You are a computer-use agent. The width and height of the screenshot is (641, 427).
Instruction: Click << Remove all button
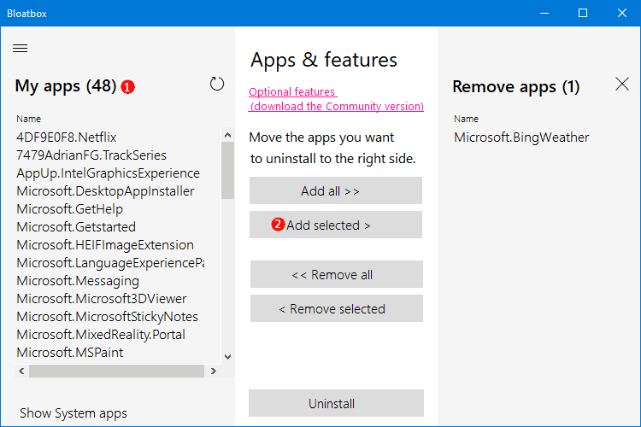coord(337,274)
